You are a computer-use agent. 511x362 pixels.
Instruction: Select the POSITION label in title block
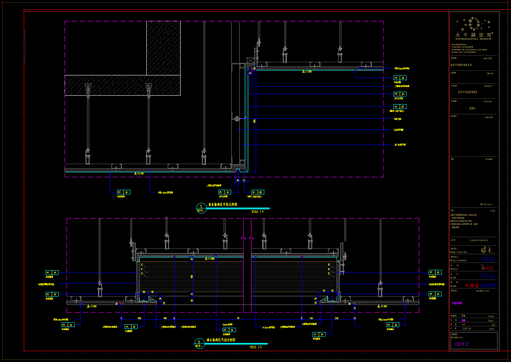489,117
